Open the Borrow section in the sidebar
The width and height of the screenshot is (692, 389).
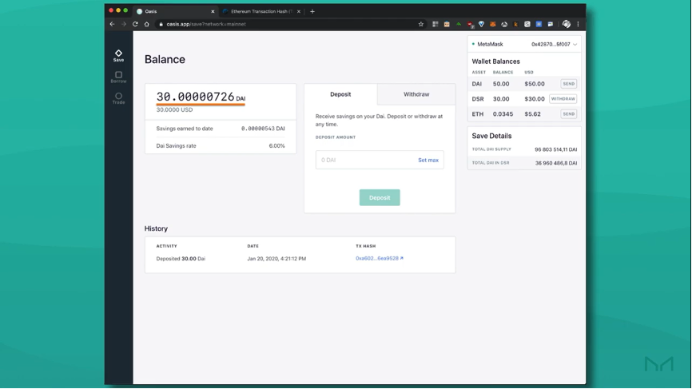point(118,77)
